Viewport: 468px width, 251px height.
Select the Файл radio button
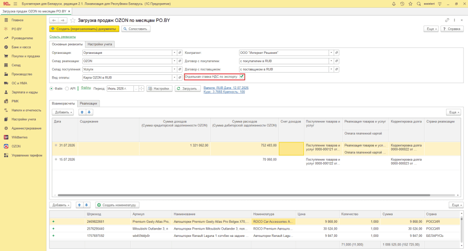point(51,89)
